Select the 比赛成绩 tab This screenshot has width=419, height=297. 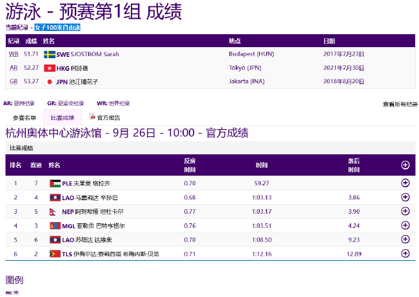pos(63,118)
